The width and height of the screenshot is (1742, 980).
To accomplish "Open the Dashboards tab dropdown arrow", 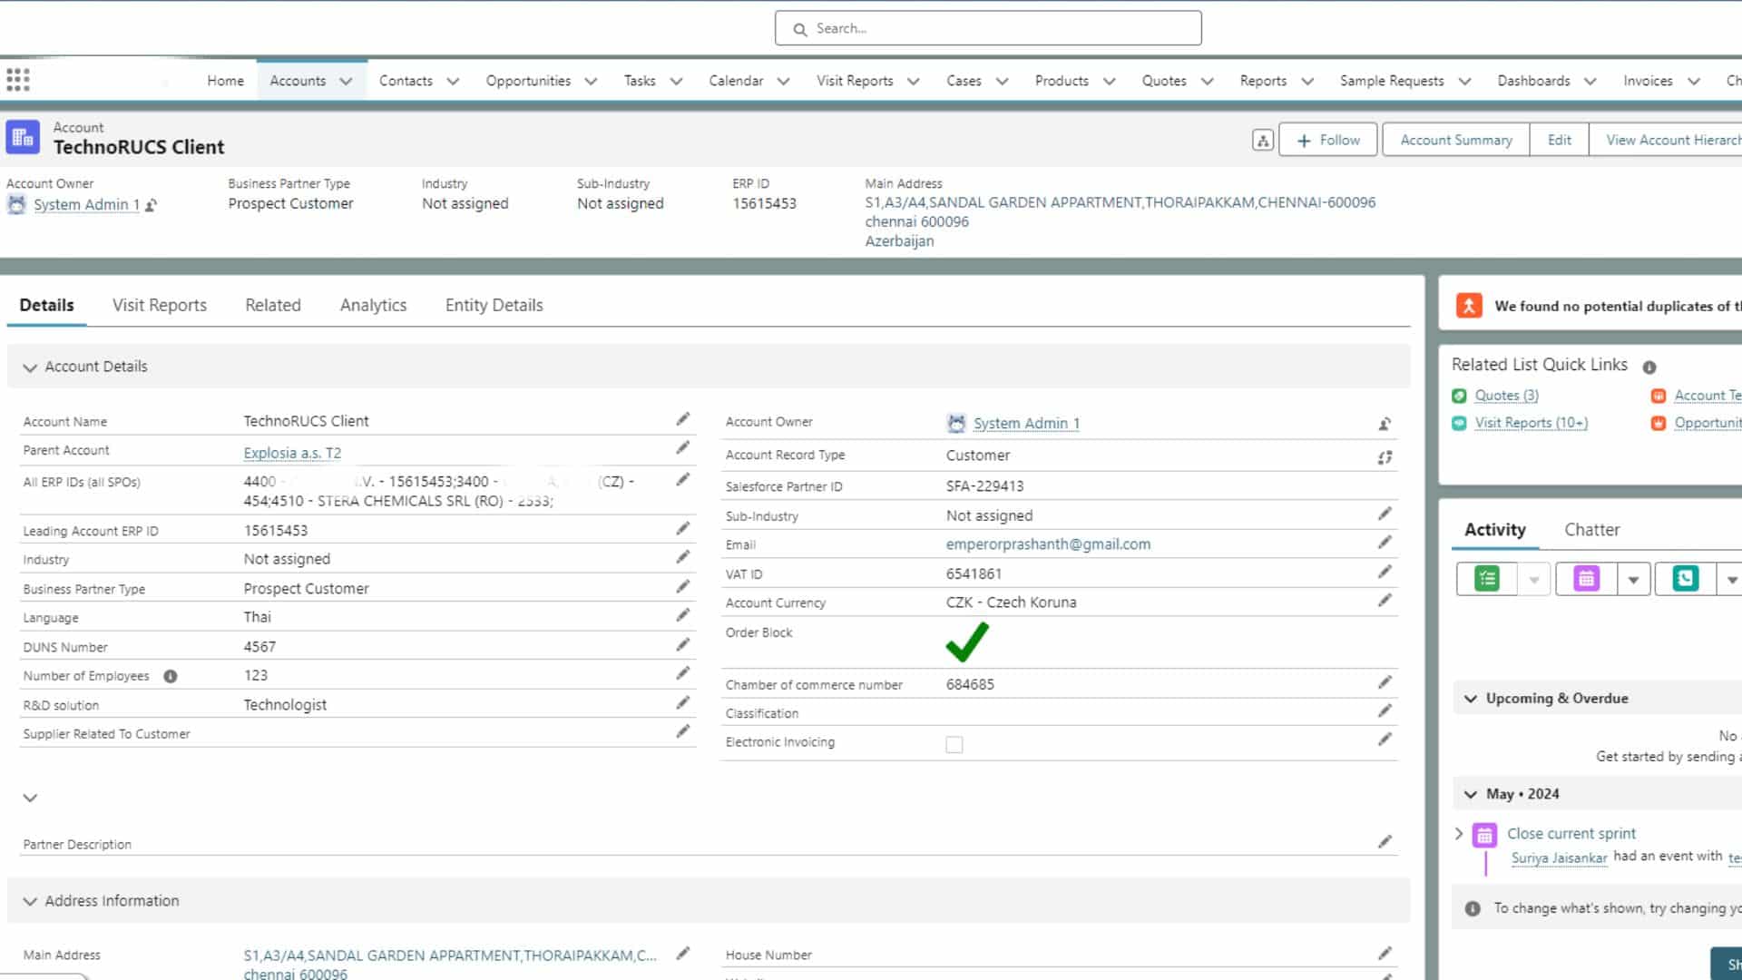I will pyautogui.click(x=1590, y=81).
